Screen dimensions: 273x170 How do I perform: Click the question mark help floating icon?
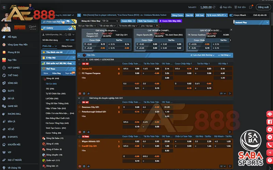tap(270, 160)
